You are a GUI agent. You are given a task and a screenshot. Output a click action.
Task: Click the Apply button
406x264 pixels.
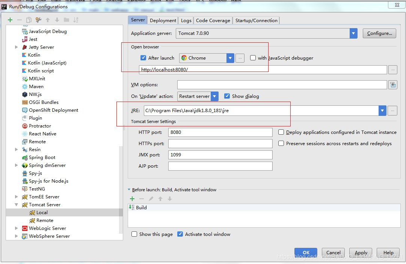(361, 253)
